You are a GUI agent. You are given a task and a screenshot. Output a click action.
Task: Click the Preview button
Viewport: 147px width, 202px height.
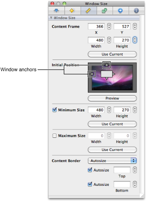[112, 98]
